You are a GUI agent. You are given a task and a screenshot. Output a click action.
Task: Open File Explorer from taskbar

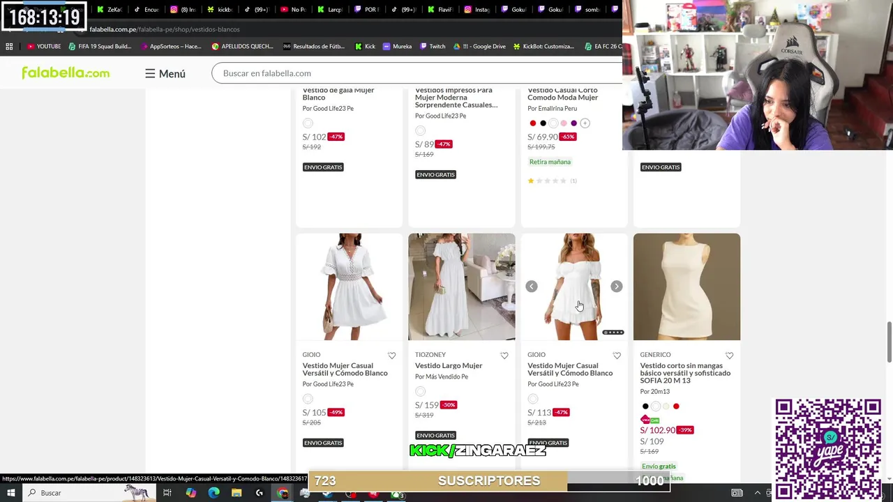pos(237,493)
